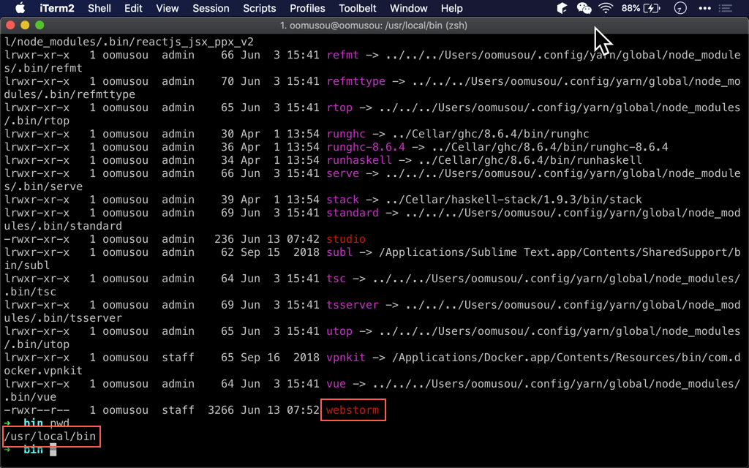Open the battery indicator showing 88%
Image resolution: width=749 pixels, height=468 pixels.
[x=644, y=8]
